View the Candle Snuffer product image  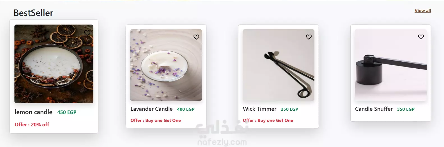click(391, 65)
